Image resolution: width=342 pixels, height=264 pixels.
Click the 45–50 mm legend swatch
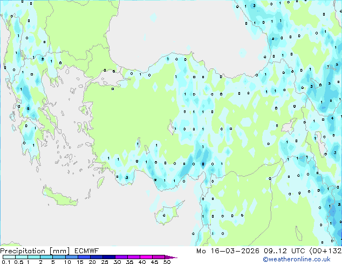point(159,257)
